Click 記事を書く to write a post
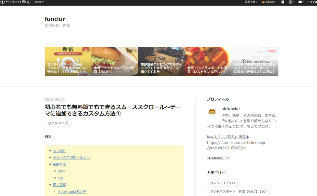Viewport: 317px width, 196px height. point(251,2)
